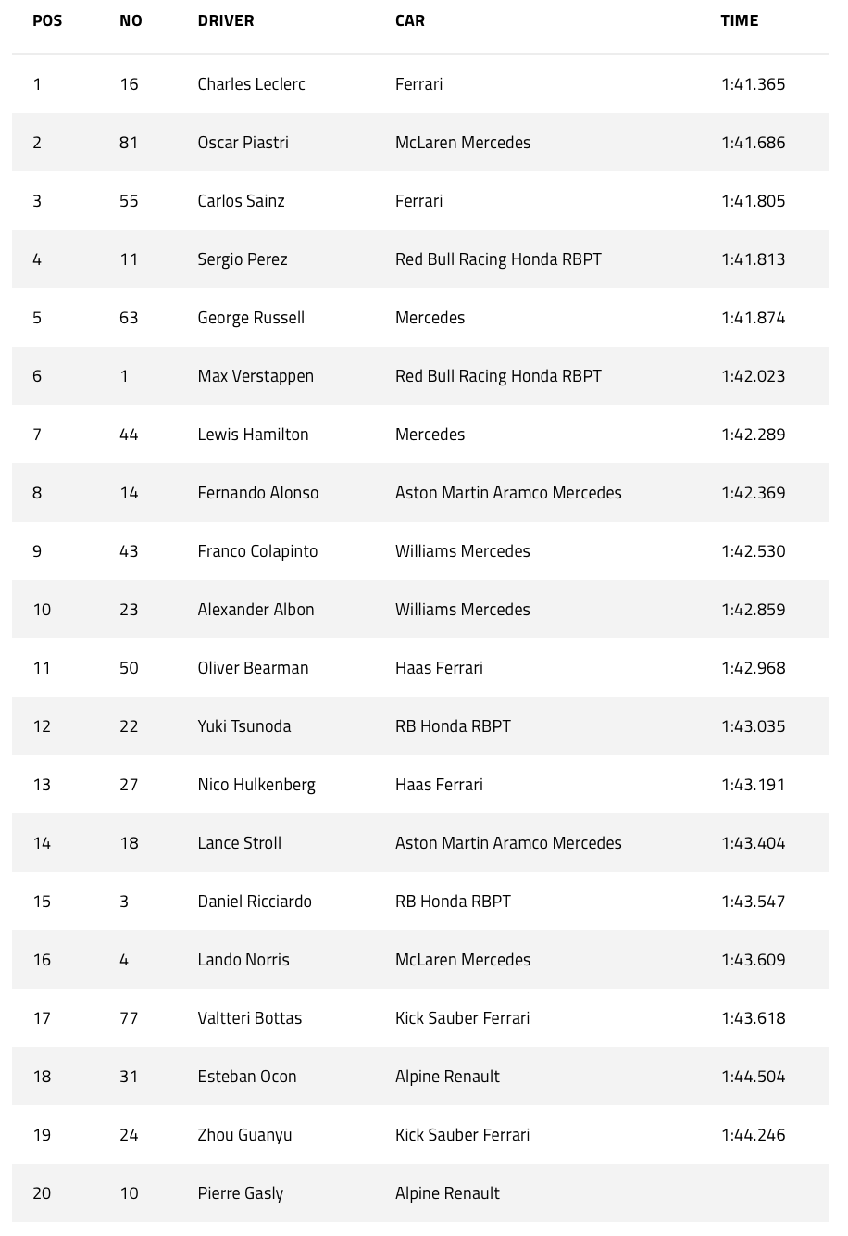
Task: Click the POS column header
Action: (47, 20)
